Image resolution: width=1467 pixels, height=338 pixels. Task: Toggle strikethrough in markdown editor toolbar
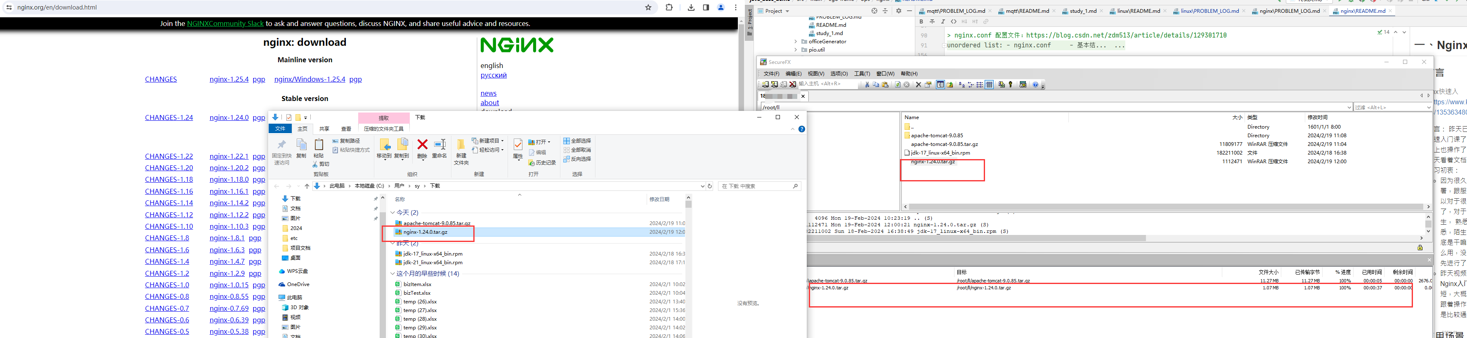click(932, 21)
